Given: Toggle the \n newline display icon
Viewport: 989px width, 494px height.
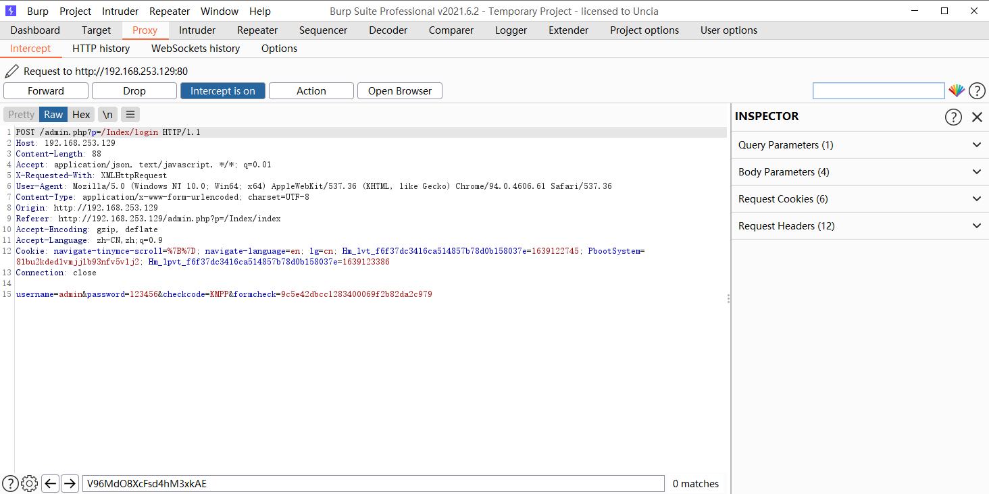Looking at the screenshot, I should tap(107, 114).
